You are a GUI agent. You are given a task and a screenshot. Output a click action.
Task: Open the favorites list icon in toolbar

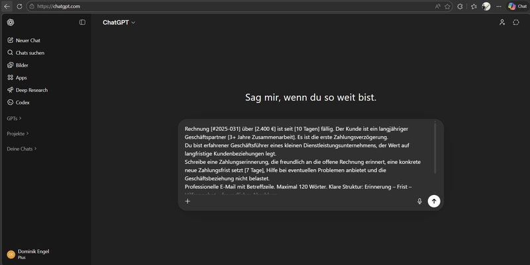coord(474,7)
